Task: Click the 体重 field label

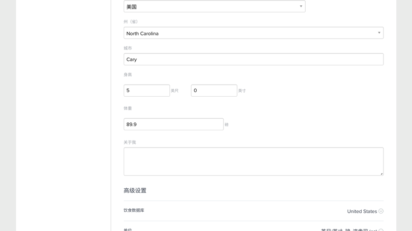Action: pyautogui.click(x=128, y=109)
